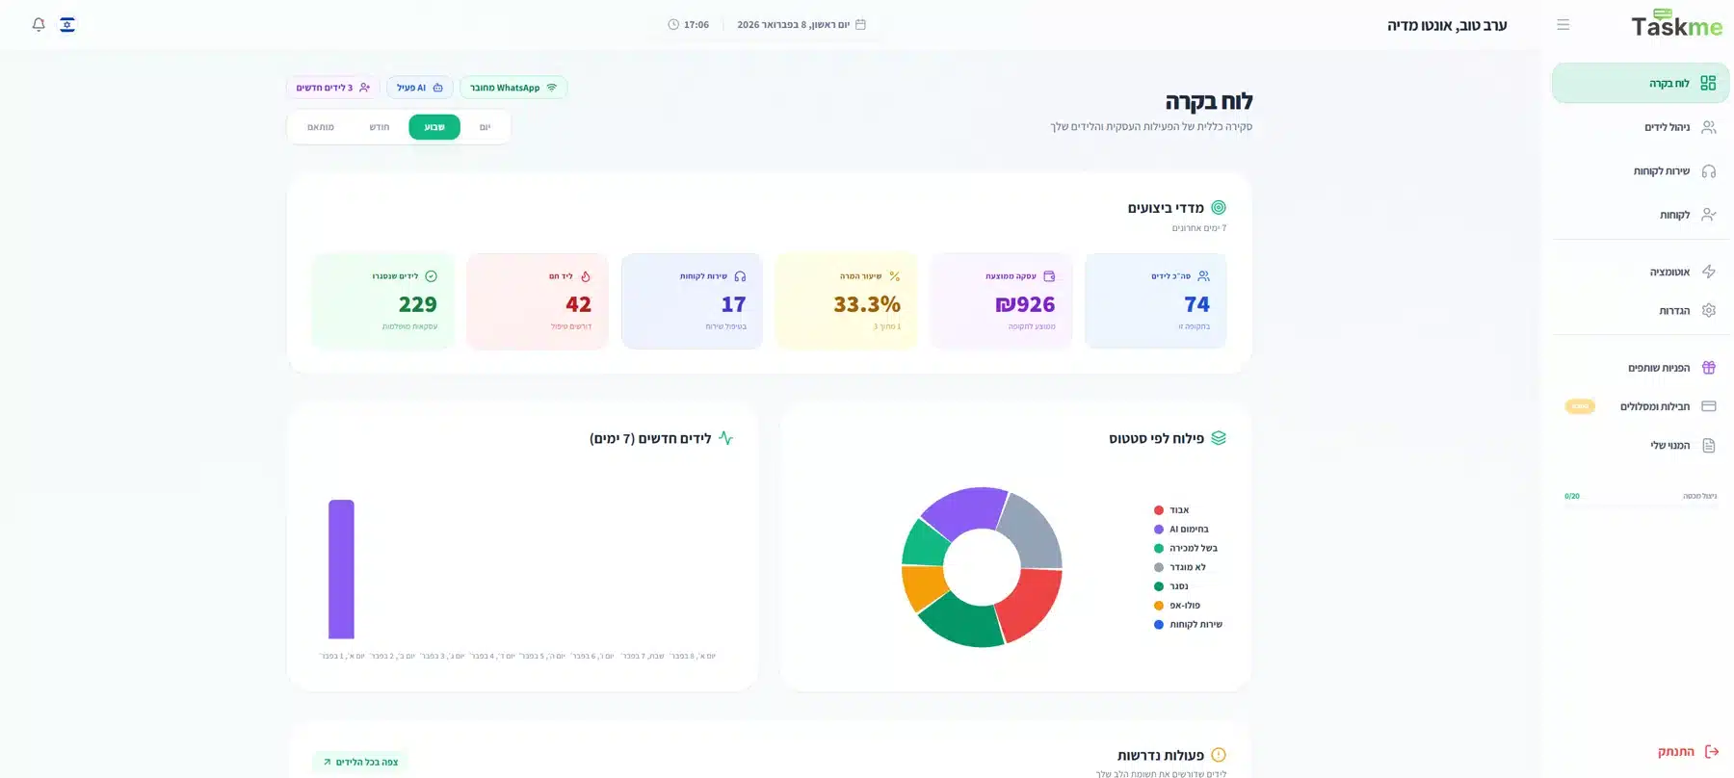Viewport: 1734px width, 778px height.
Task: Open notifications bell icon
Action: tap(39, 24)
